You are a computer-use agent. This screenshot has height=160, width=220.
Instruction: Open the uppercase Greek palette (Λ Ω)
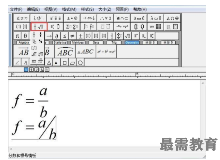pos(172,18)
